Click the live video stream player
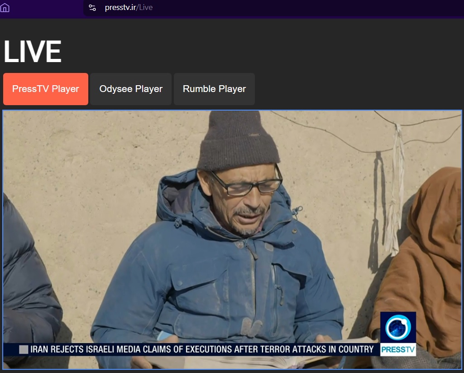The height and width of the screenshot is (373, 464). (232, 240)
